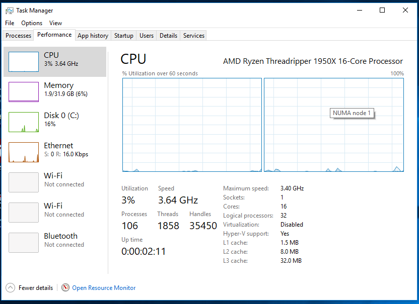Click the 100% graph scale label

[397, 73]
